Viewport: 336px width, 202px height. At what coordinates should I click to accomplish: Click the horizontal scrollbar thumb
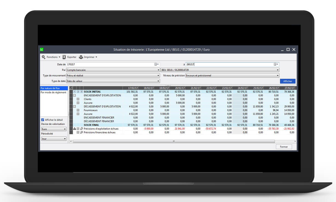tap(174, 141)
